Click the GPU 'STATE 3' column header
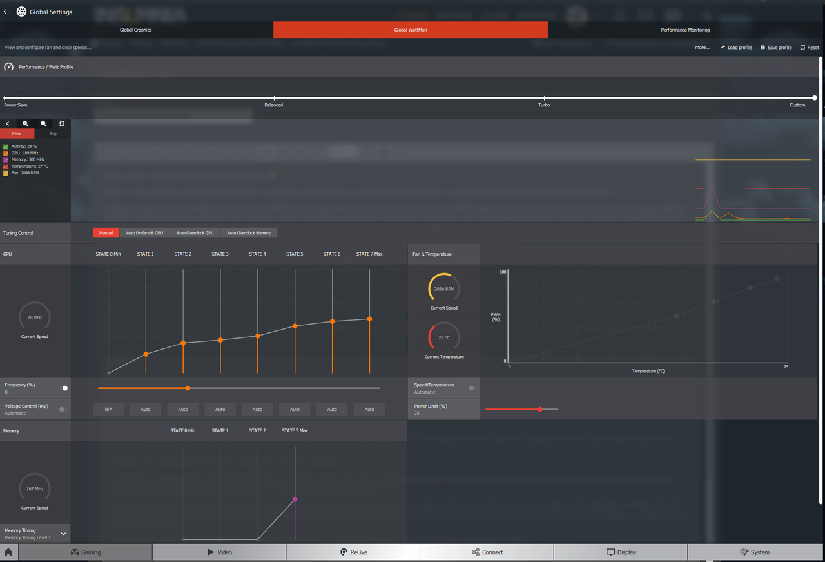Screen dimensions: 825x562 tap(220, 254)
